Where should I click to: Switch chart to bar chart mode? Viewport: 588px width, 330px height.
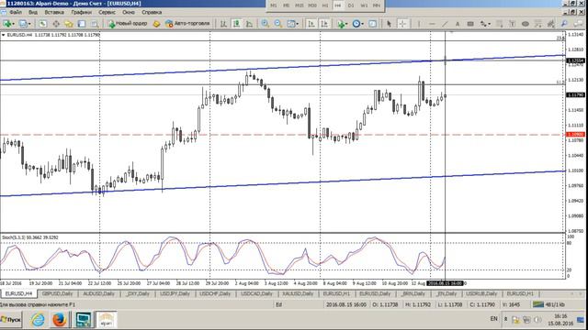(x=223, y=24)
